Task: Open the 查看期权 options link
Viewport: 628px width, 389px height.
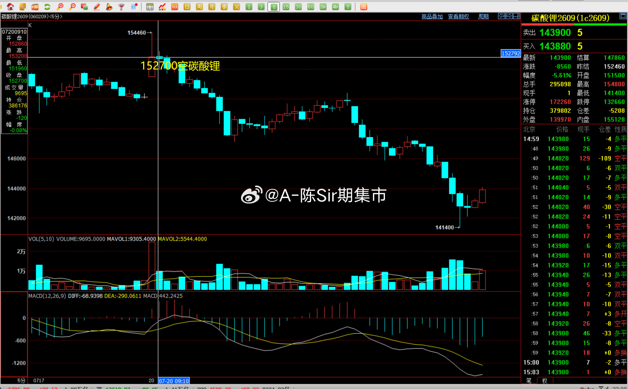Action: [458, 16]
